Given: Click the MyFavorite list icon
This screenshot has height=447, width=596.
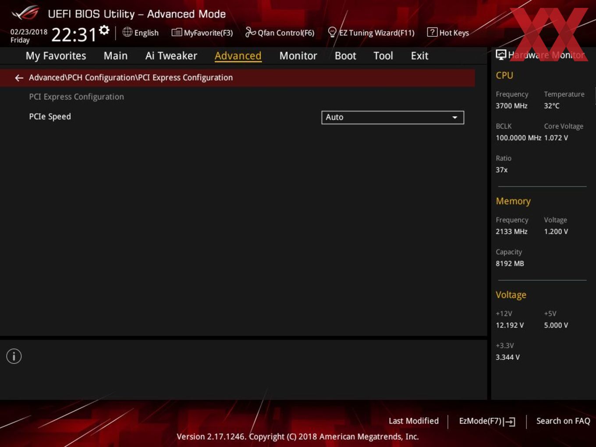Looking at the screenshot, I should 177,32.
